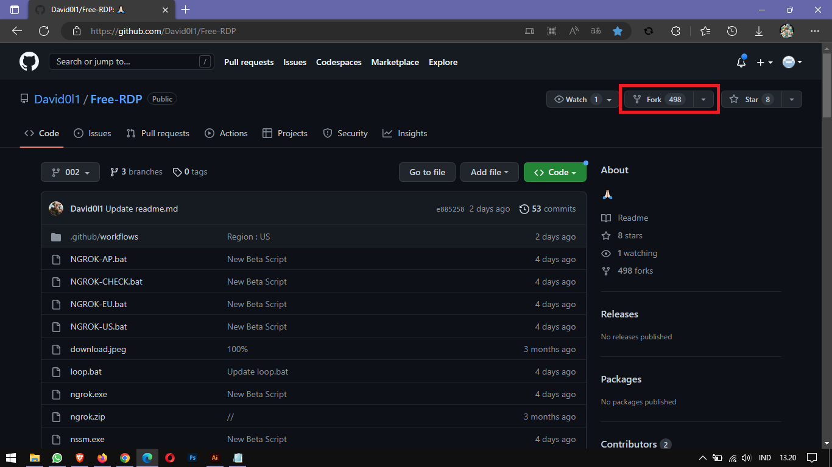This screenshot has width=832, height=467.
Task: Click the browser refresh icon
Action: 44,31
